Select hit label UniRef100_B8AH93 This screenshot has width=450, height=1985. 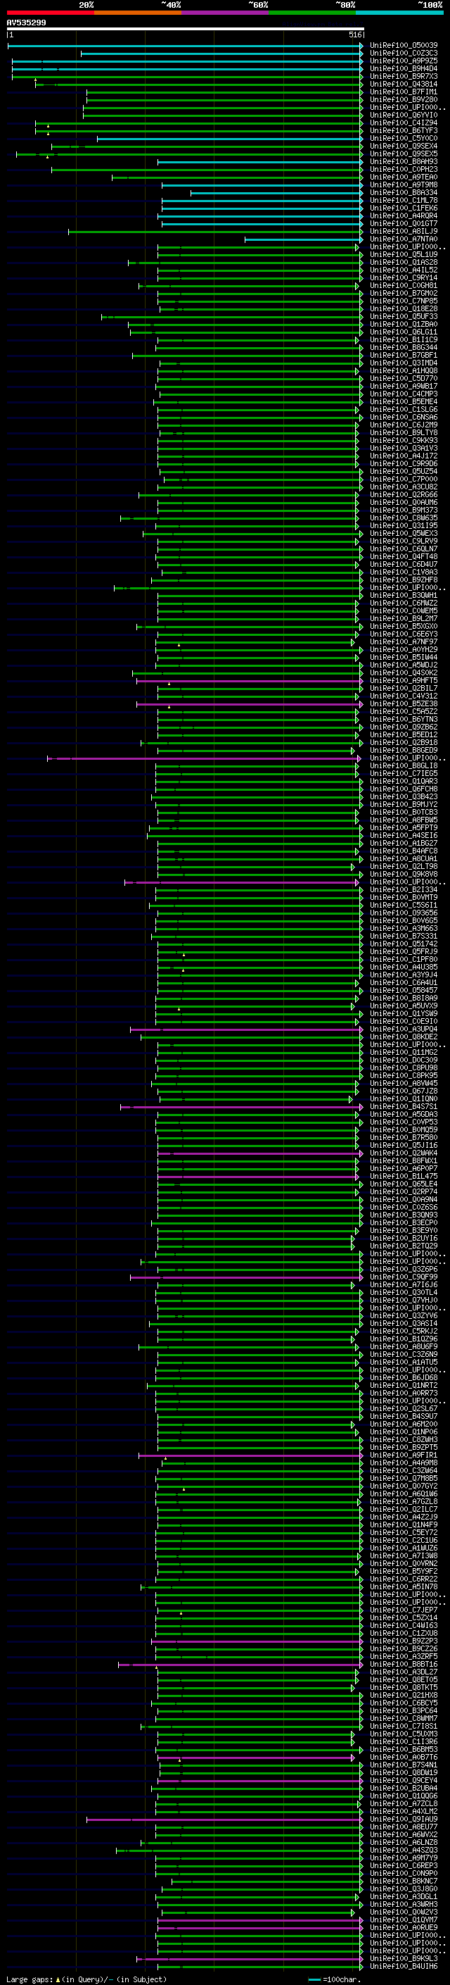(x=404, y=162)
